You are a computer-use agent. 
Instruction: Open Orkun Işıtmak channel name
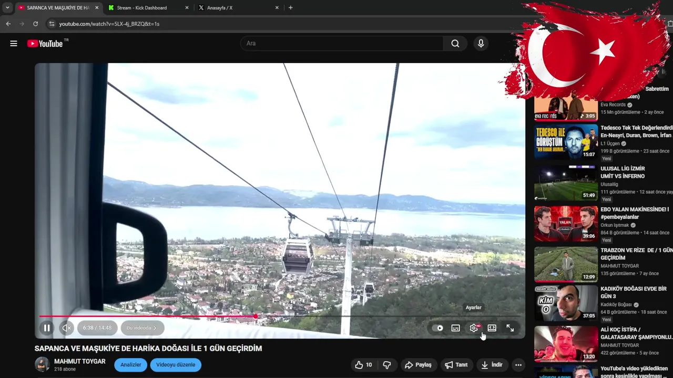point(615,225)
